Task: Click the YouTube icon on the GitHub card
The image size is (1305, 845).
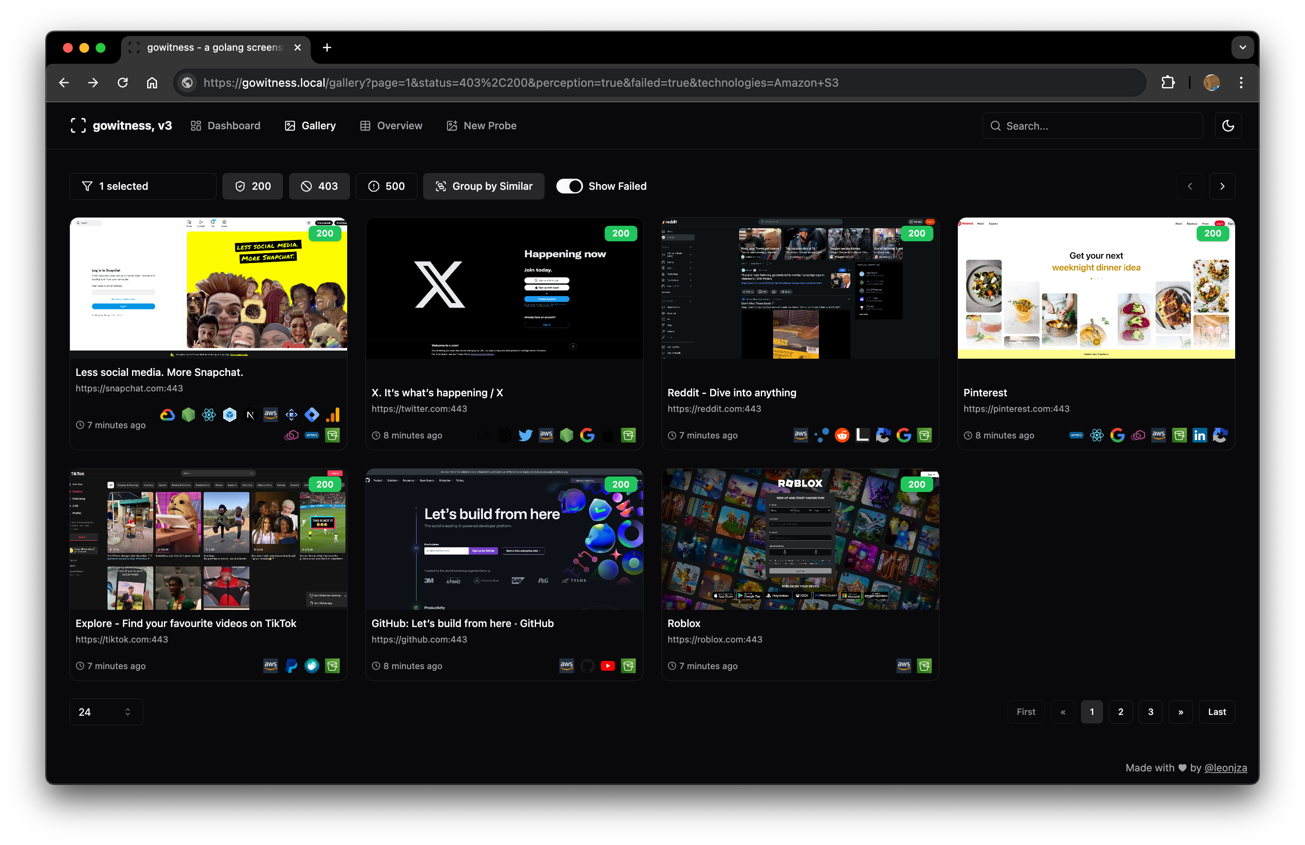Action: click(608, 665)
